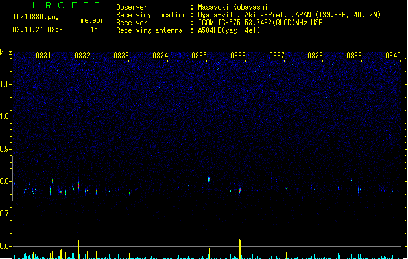Click the 0.7 kHz frequency label
Viewport: 408px width, 259px height.
click(5, 214)
